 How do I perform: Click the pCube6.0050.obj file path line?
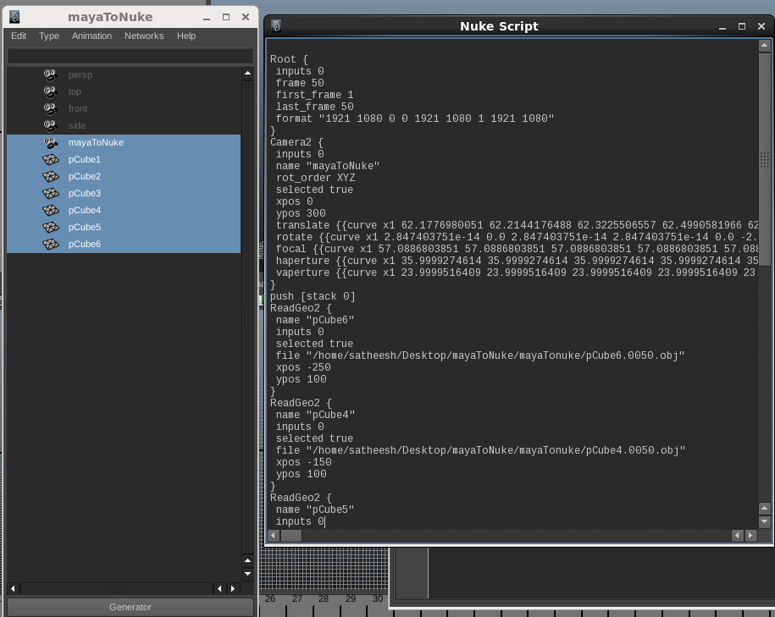click(x=480, y=355)
